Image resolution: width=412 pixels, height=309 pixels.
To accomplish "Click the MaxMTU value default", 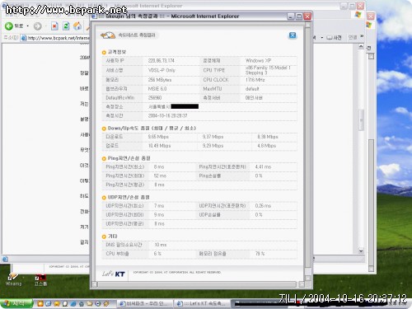I will tap(252, 89).
